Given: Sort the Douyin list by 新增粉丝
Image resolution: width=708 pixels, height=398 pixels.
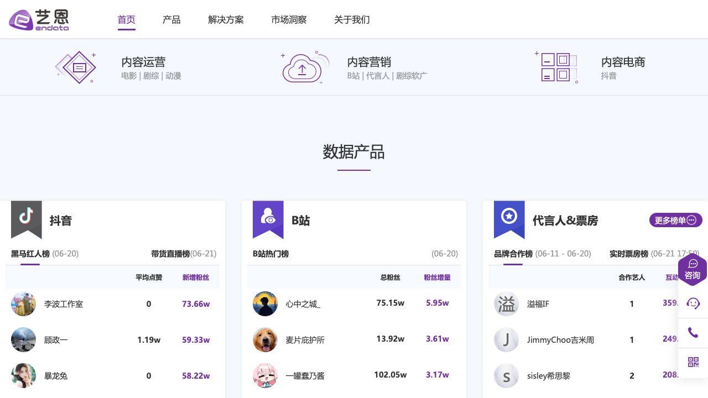Looking at the screenshot, I should click(196, 277).
